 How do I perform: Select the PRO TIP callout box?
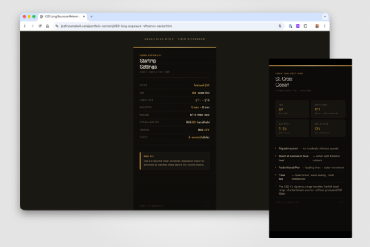coord(175,161)
